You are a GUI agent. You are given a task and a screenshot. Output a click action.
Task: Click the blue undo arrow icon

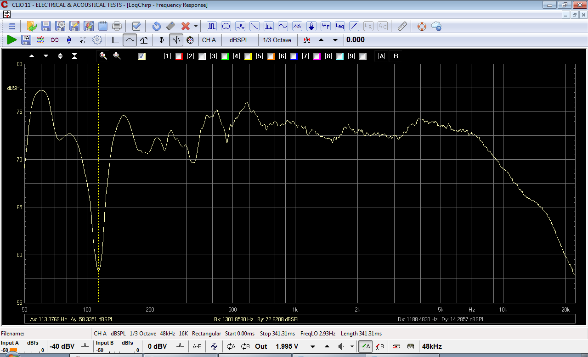click(x=156, y=26)
